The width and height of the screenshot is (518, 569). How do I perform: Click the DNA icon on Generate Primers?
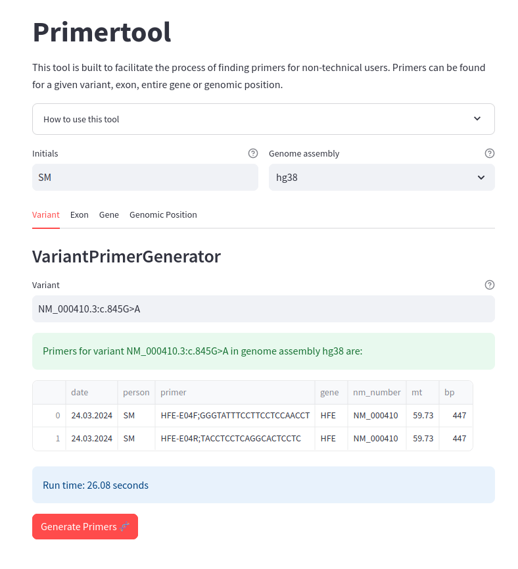point(124,526)
